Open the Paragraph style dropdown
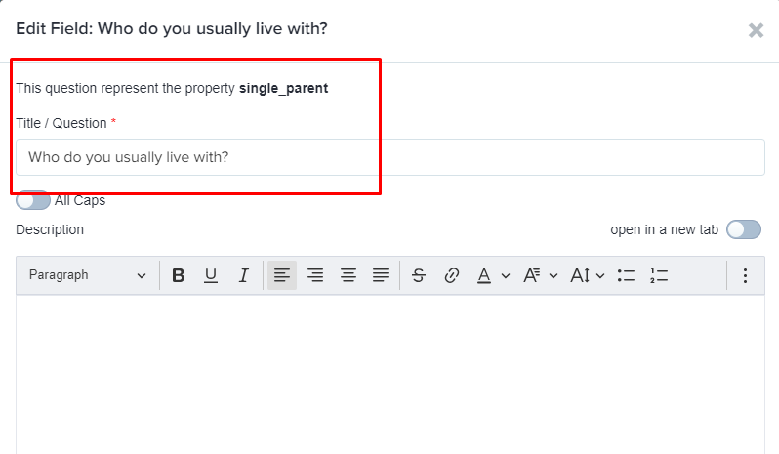Viewport: 779px width, 454px height. (88, 275)
